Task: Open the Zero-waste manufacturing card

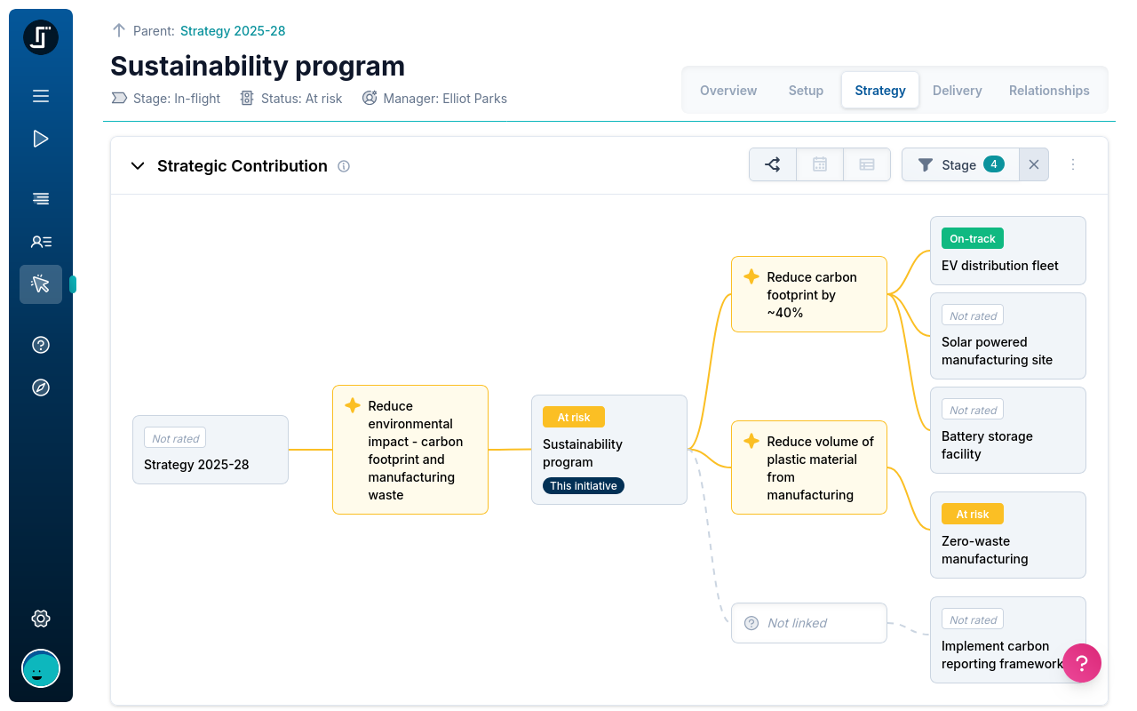Action: coord(1008,535)
